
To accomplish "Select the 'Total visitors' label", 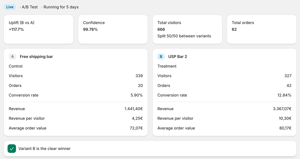I will tap(169, 23).
